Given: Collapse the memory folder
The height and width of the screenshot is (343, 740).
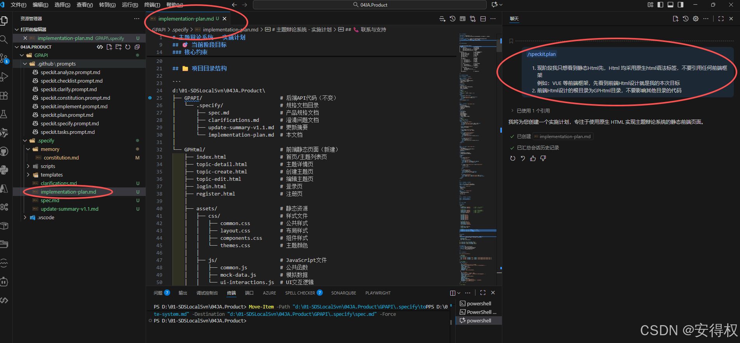Looking at the screenshot, I should pos(28,149).
